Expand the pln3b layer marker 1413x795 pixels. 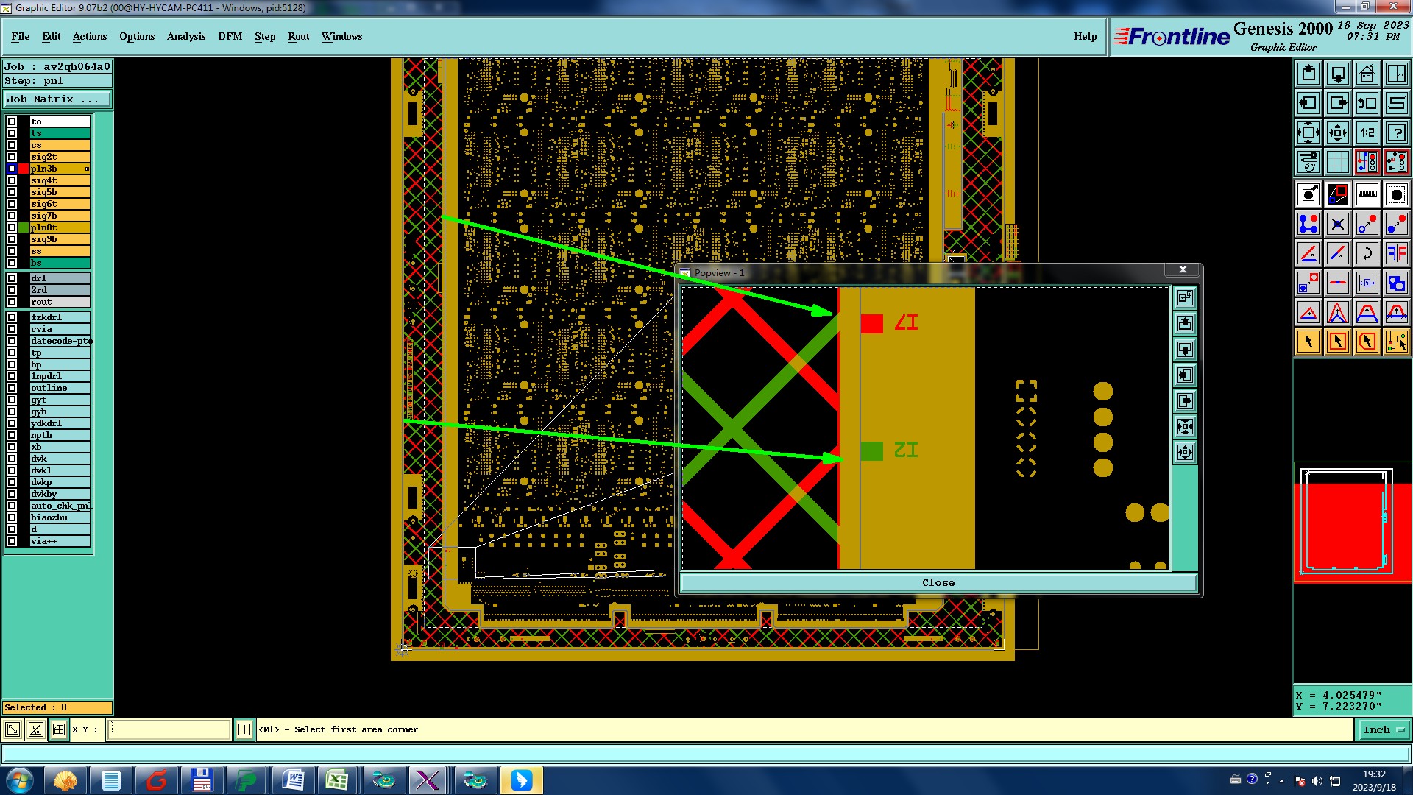point(87,169)
